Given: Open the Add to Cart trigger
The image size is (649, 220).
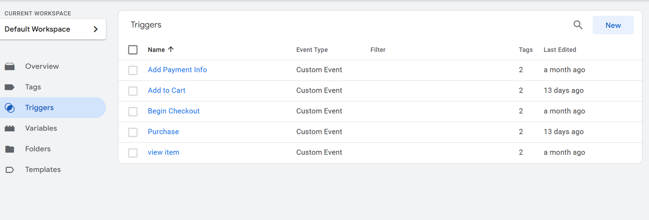Looking at the screenshot, I should [x=166, y=90].
